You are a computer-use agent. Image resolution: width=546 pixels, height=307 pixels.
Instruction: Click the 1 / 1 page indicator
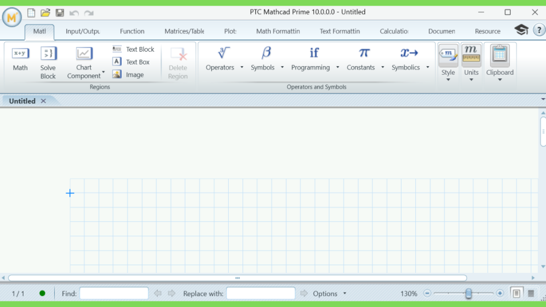tap(18, 294)
